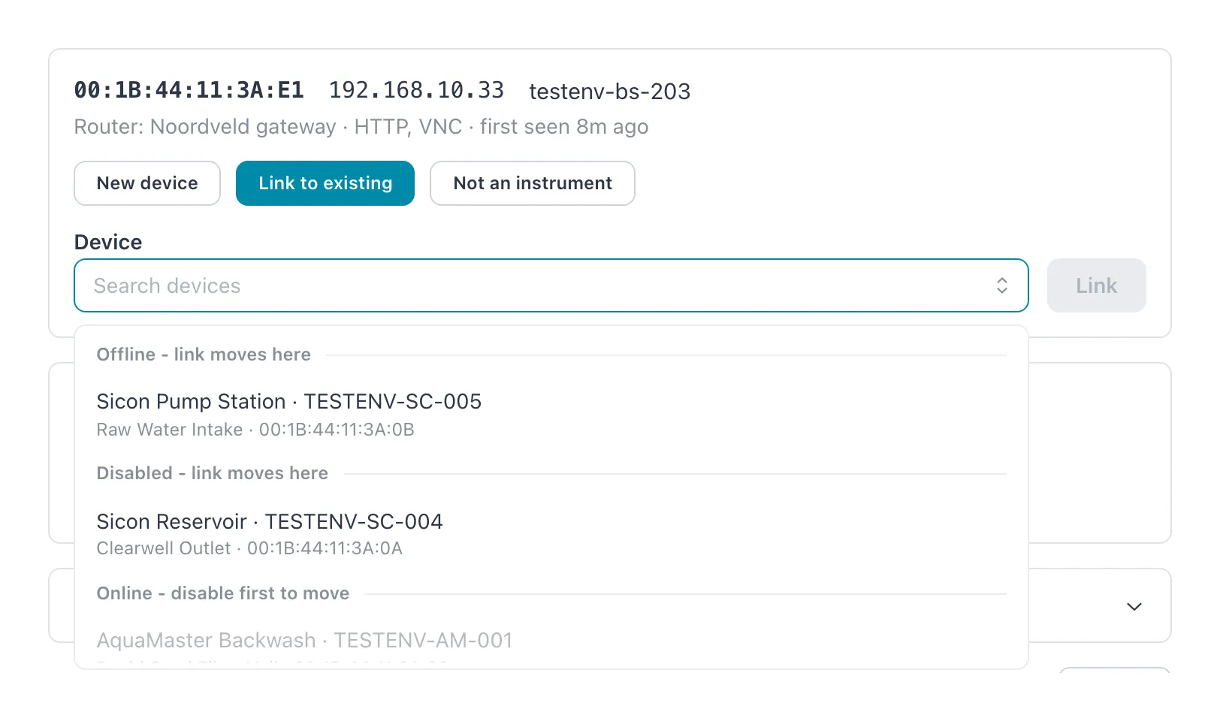This screenshot has width=1220, height=709.
Task: Focus the Search devices field
Action: pos(551,285)
